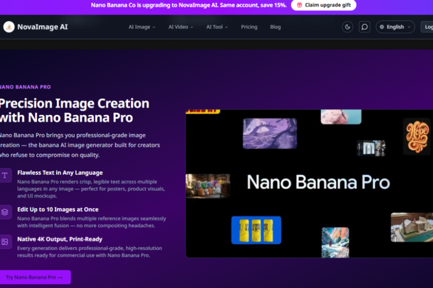Image resolution: width=433 pixels, height=288 pixels.
Task: Expand the AI Tool dropdown menu
Action: [x=217, y=27]
